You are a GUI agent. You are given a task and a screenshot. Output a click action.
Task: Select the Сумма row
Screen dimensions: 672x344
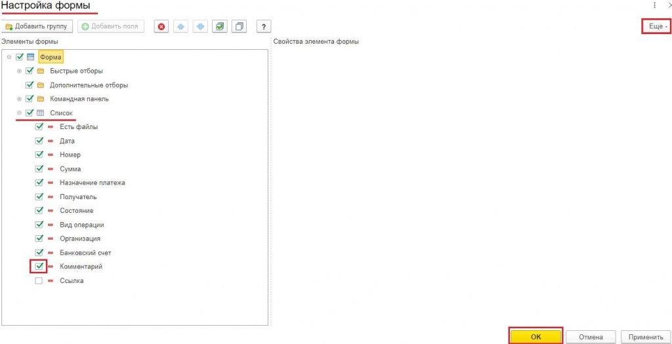tap(70, 169)
